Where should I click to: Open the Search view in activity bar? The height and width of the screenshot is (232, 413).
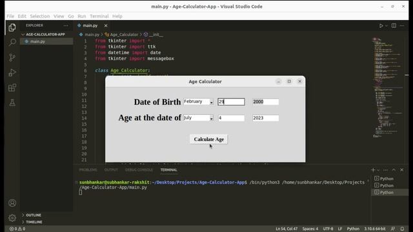point(12,43)
